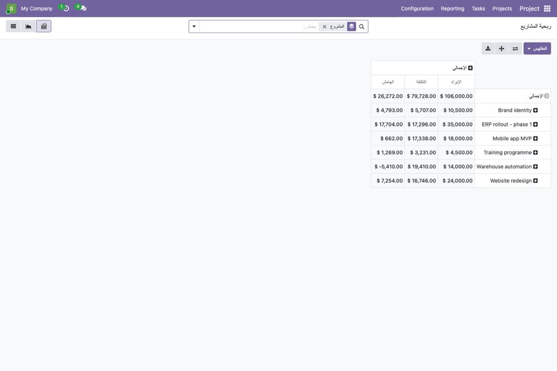Image resolution: width=557 pixels, height=371 pixels.
Task: Click the expand all cross-arrows icon
Action: tap(502, 49)
